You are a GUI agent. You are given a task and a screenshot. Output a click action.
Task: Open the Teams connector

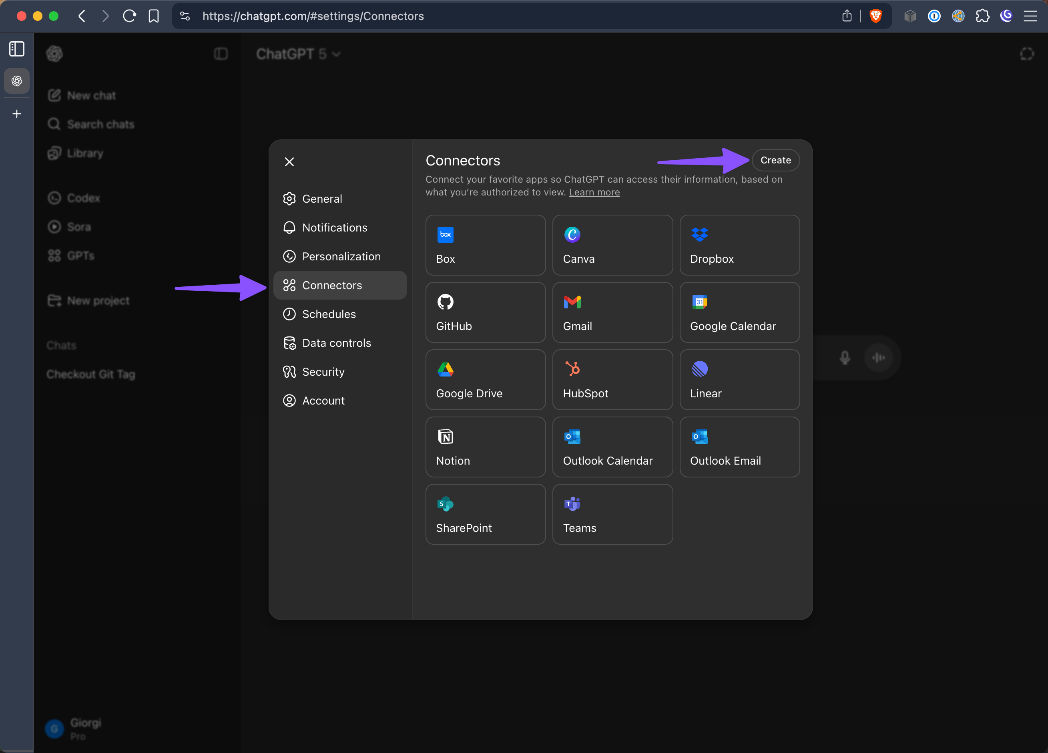coord(612,514)
